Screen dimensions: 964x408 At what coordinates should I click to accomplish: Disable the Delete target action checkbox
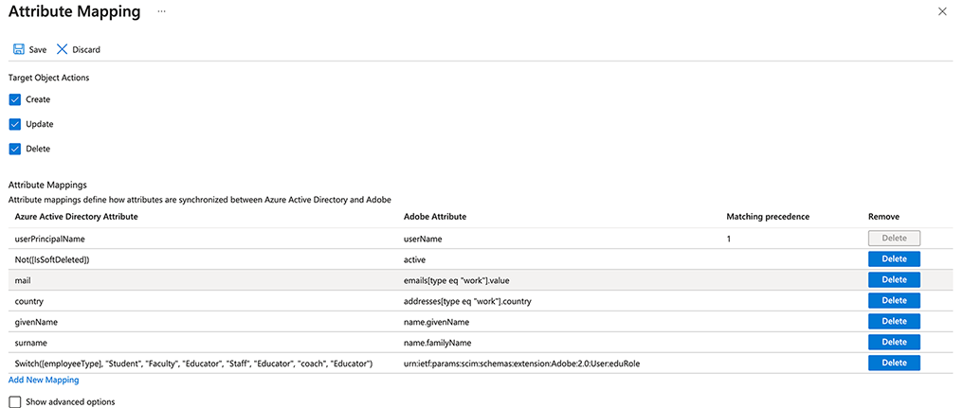click(x=15, y=149)
